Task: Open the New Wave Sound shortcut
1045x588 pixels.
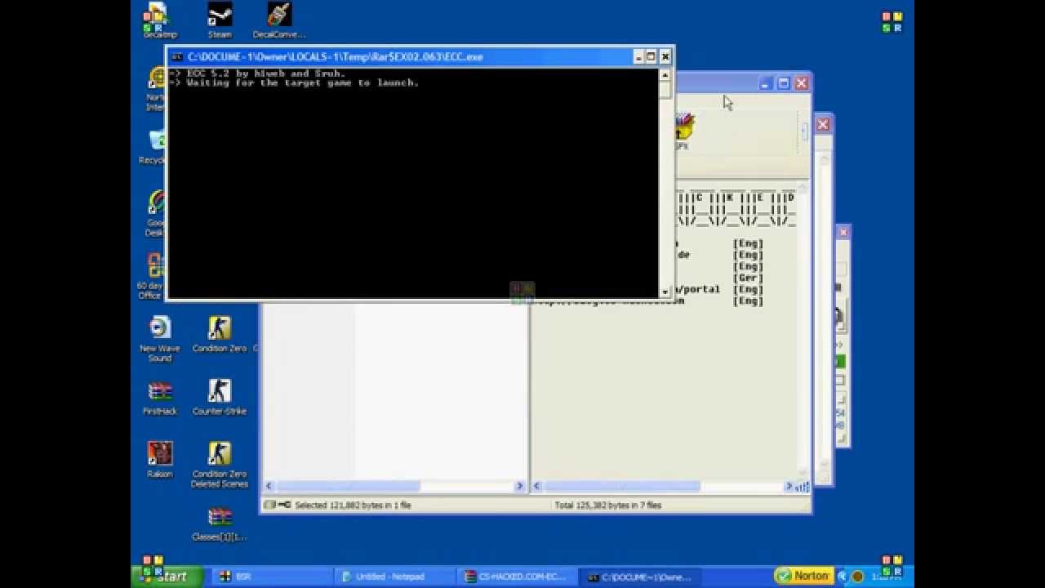Action: [160, 339]
